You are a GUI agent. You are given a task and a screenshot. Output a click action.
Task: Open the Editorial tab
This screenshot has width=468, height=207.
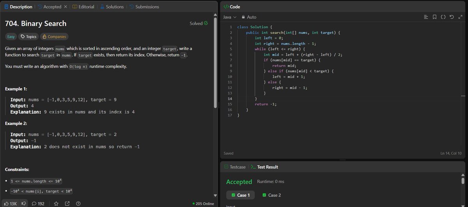pyautogui.click(x=83, y=7)
